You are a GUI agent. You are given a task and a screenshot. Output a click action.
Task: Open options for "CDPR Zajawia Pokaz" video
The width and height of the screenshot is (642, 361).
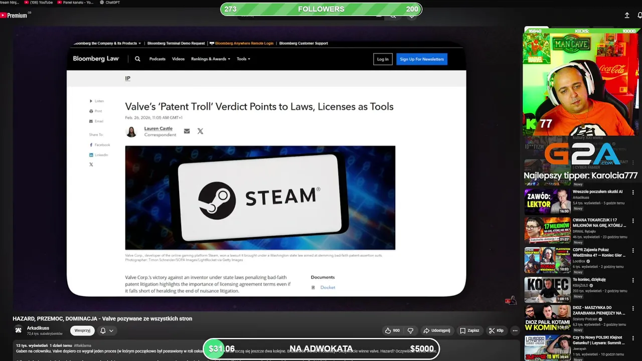coord(633,250)
